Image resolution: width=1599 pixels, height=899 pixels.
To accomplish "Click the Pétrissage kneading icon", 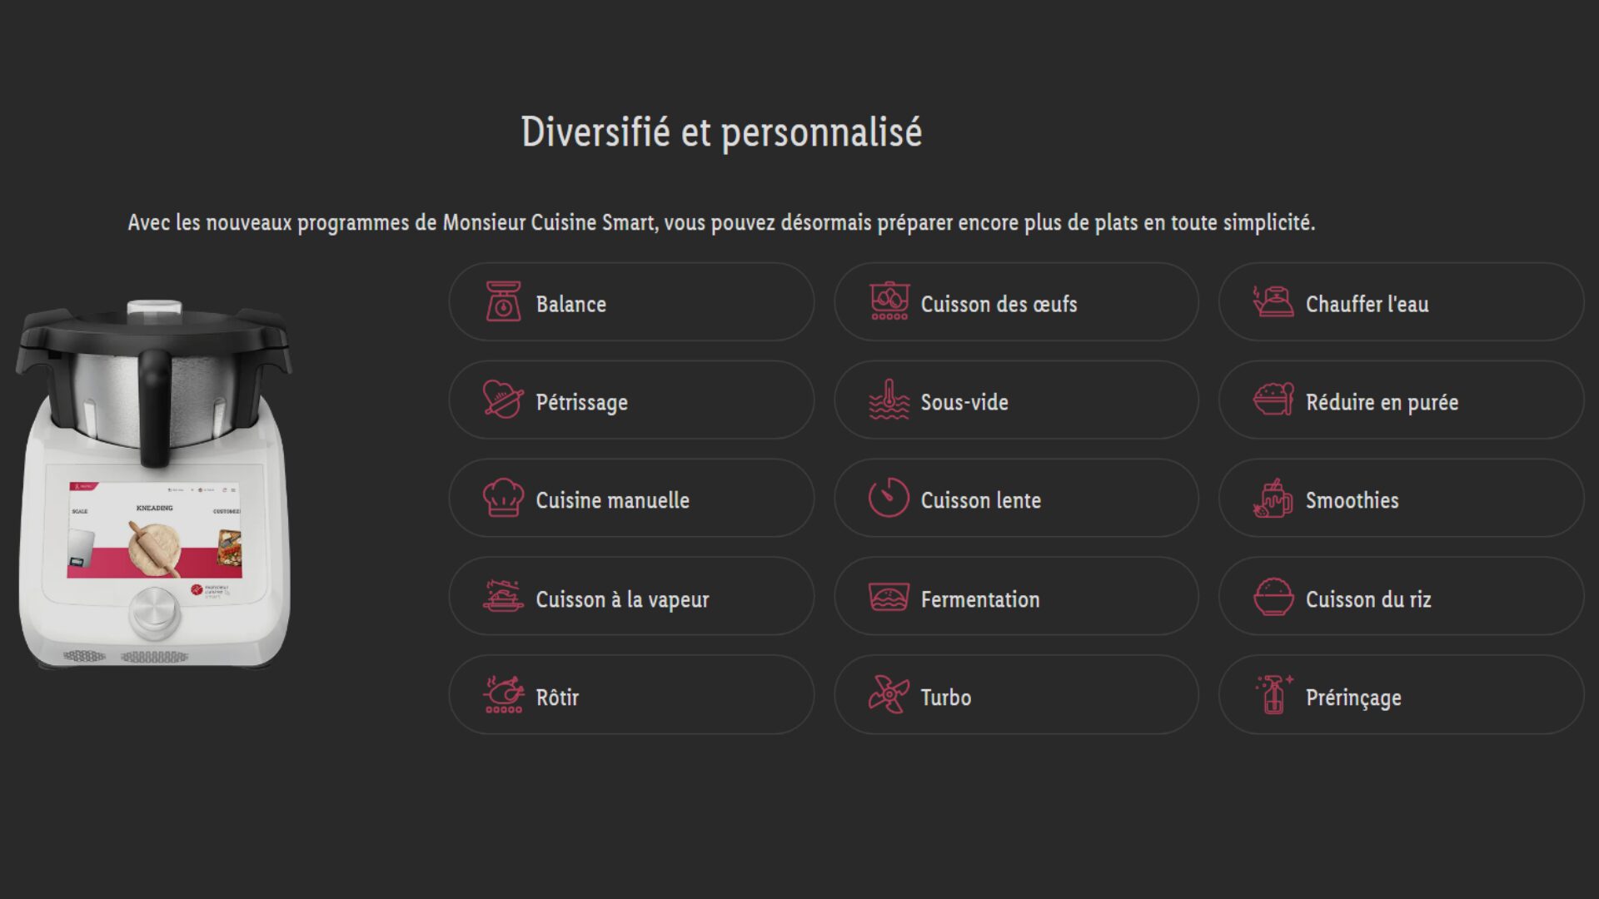I will [x=503, y=400].
